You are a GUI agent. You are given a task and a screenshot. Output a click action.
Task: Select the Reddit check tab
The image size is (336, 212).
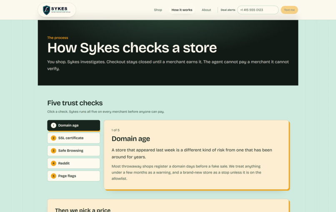(x=73, y=163)
